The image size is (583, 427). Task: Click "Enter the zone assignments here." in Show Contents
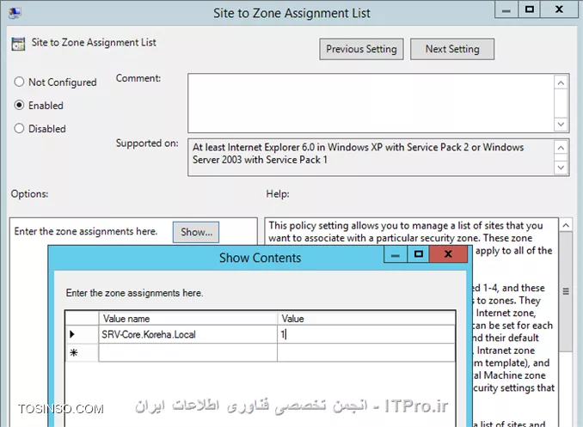click(x=135, y=293)
